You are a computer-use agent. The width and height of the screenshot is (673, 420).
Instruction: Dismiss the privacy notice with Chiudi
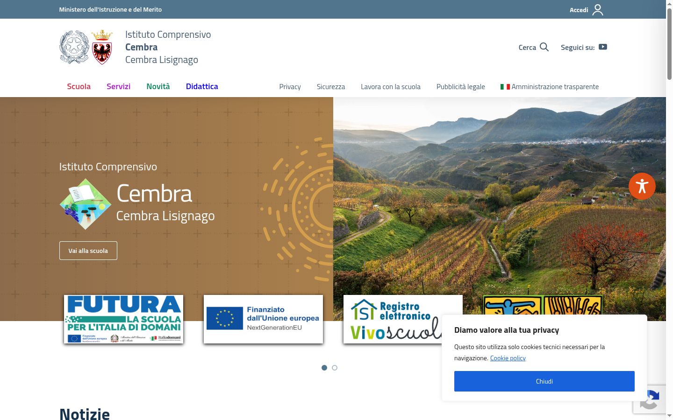[544, 381]
